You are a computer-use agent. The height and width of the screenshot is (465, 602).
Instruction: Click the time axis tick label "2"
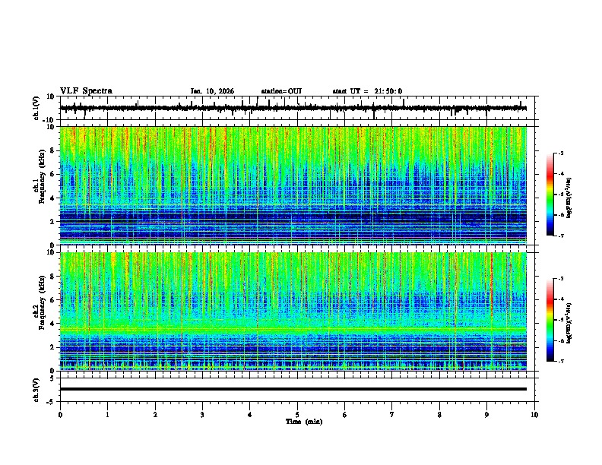155,415
